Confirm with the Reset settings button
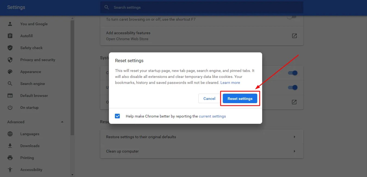Image resolution: width=367 pixels, height=177 pixels. [x=240, y=99]
